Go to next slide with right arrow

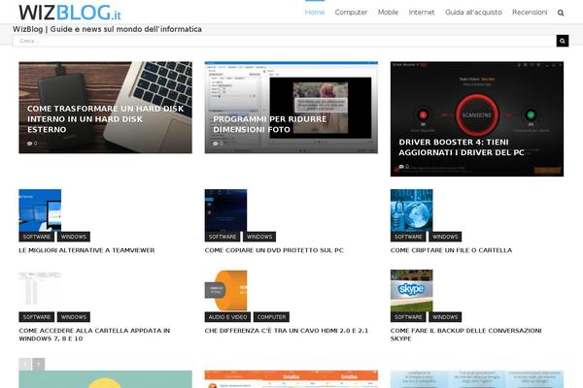pyautogui.click(x=38, y=365)
